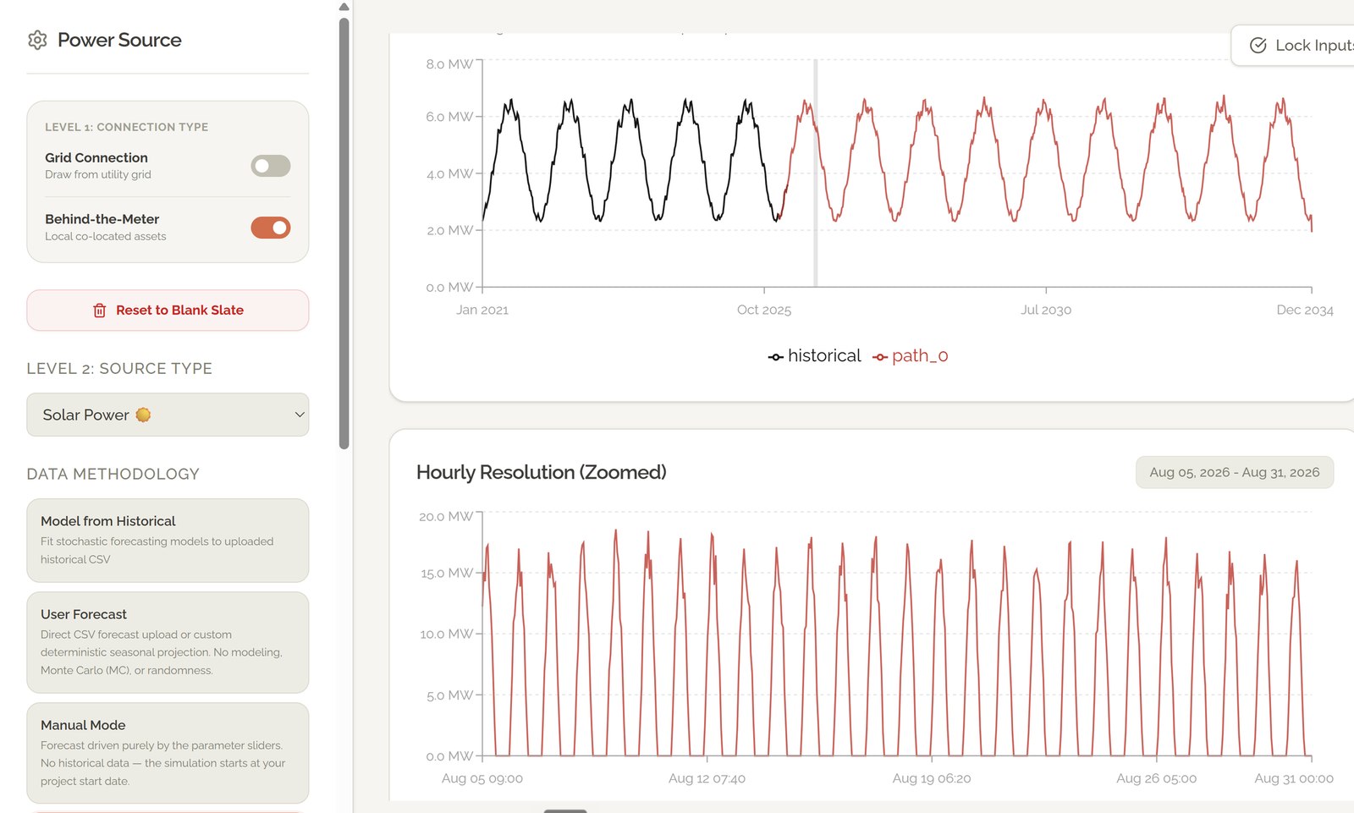The height and width of the screenshot is (813, 1354).
Task: Open the Solar Power source type dropdown
Action: click(x=168, y=415)
